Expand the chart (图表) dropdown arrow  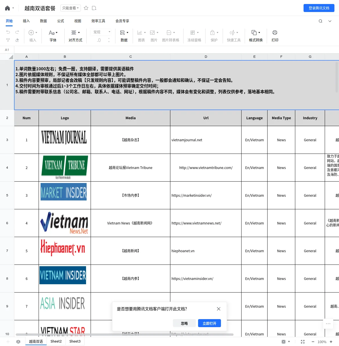pos(145,33)
